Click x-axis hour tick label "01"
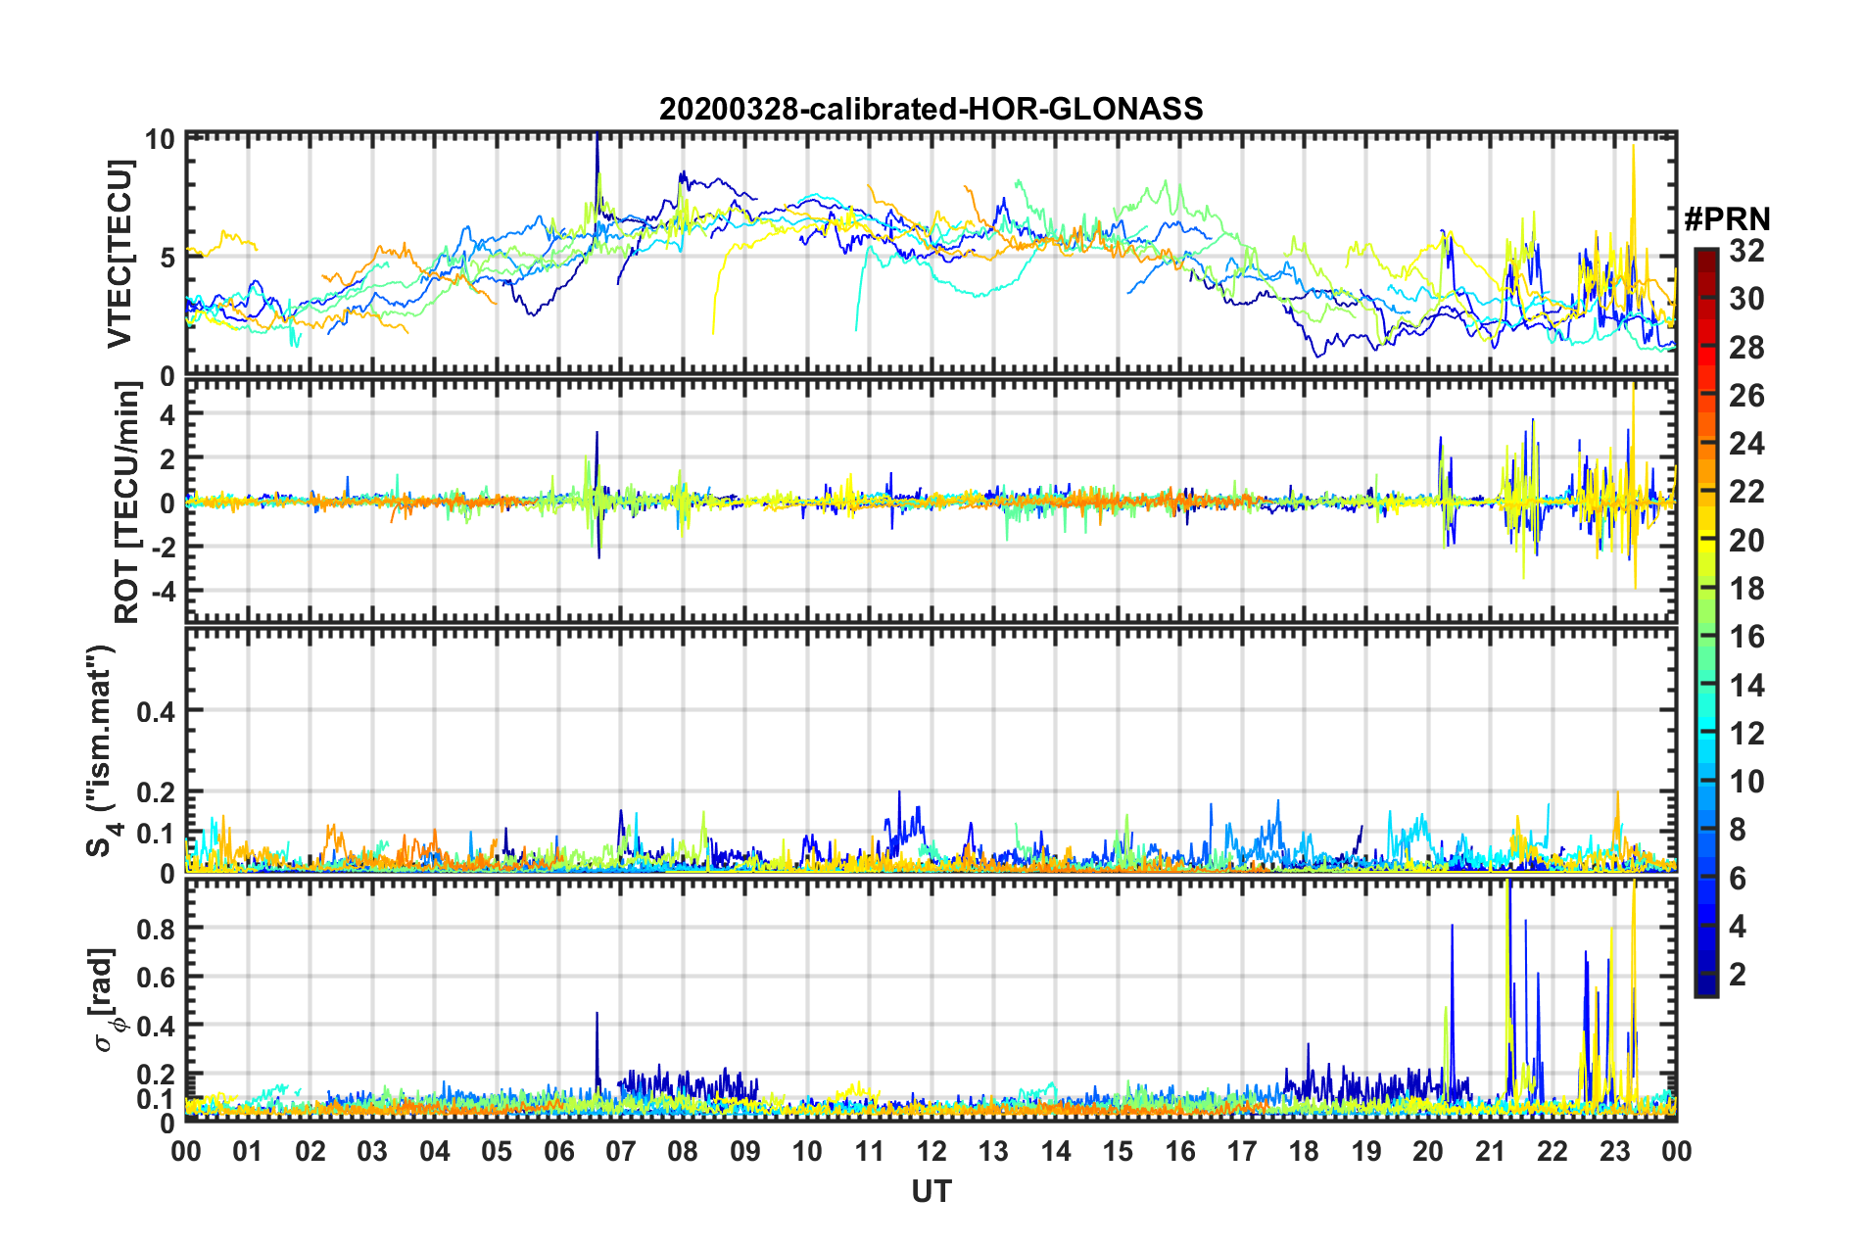This screenshot has height=1246, width=1863. click(248, 1151)
